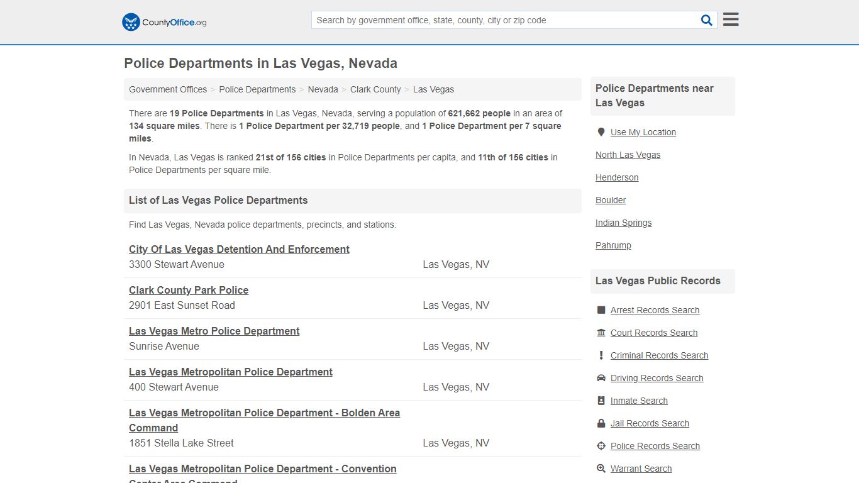Click the Criminal Records exclamation icon
The height and width of the screenshot is (483, 859).
[601, 355]
